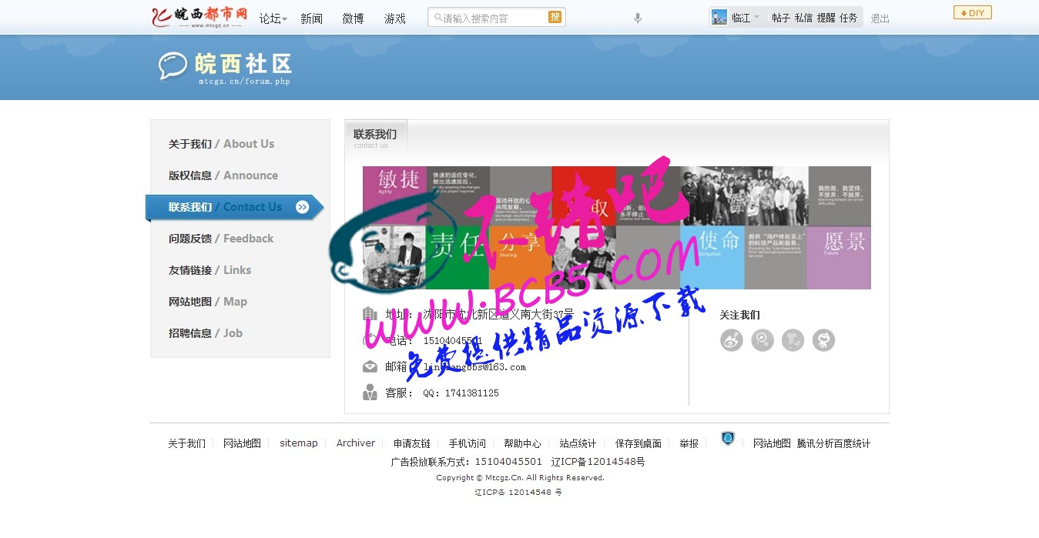This screenshot has height=538, width=1039.
Task: Select 关于我们 / About Us in sidebar
Action: (x=221, y=144)
